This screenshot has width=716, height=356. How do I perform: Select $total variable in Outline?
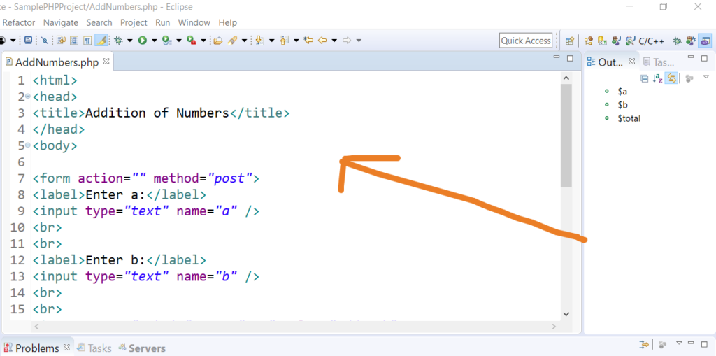pyautogui.click(x=629, y=118)
